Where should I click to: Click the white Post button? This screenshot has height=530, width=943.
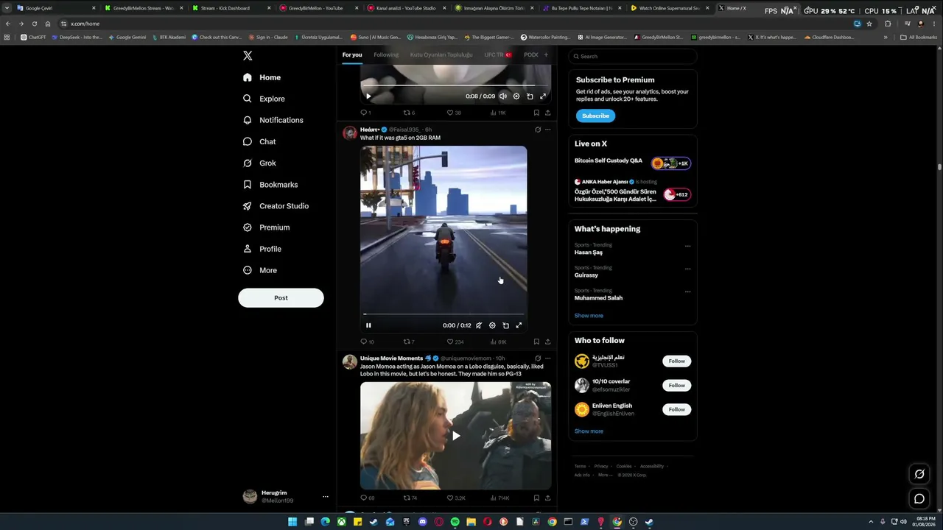pyautogui.click(x=281, y=297)
